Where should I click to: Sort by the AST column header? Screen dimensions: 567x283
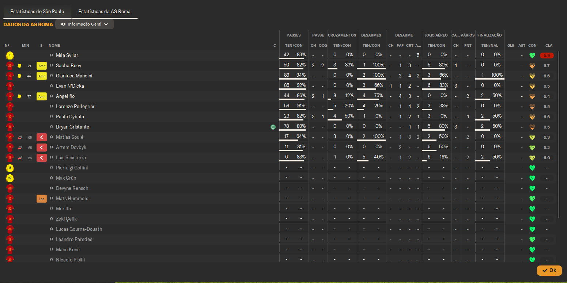point(522,46)
